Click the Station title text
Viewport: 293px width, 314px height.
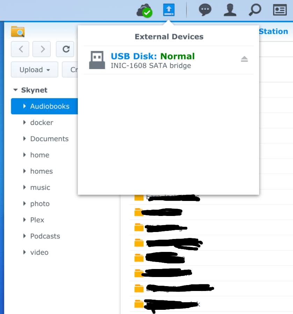click(273, 31)
